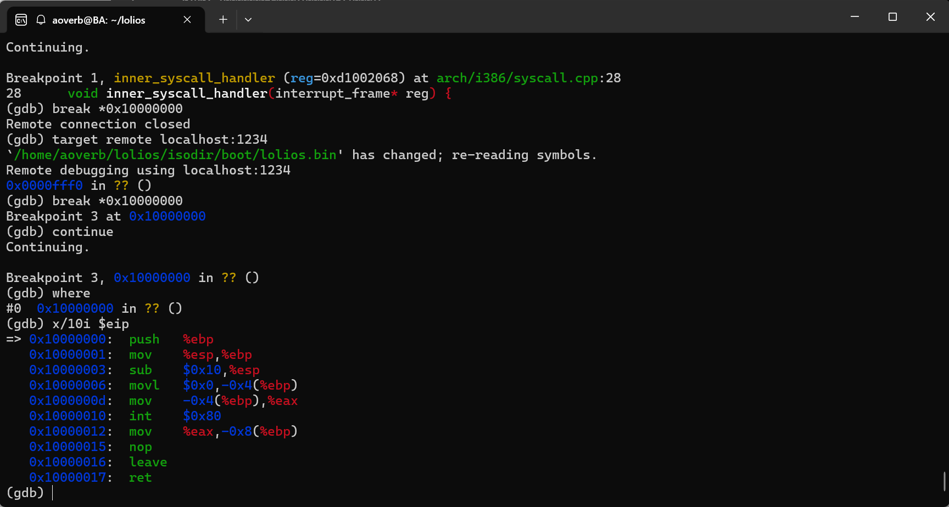Click the address 0x0000fff0 near Remote debugging
The height and width of the screenshot is (507, 949).
point(44,185)
